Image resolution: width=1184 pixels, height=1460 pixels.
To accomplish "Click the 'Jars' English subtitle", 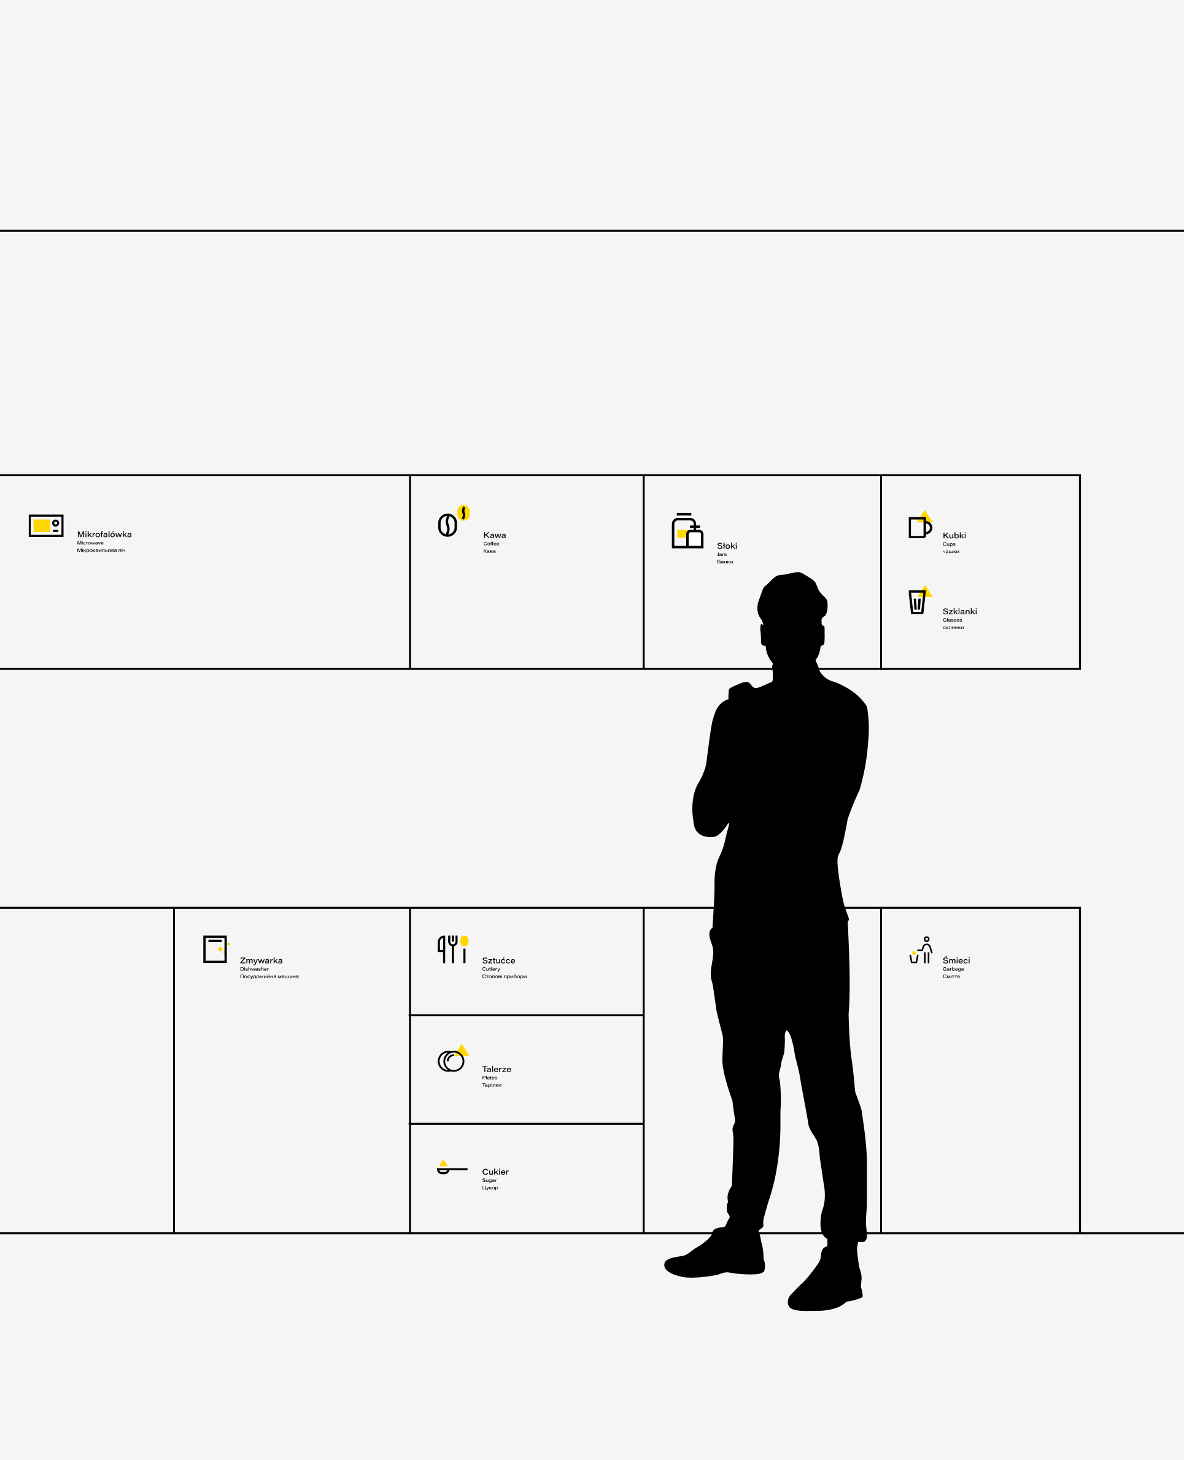I will tap(722, 554).
